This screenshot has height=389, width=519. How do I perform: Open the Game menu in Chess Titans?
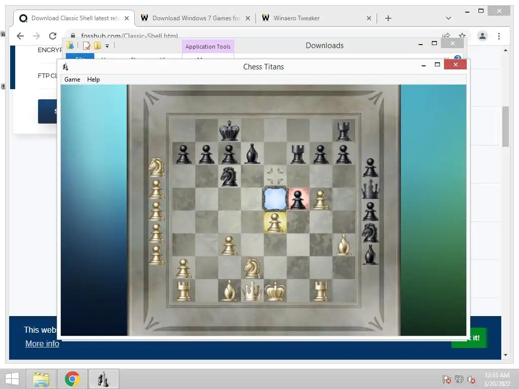click(72, 80)
